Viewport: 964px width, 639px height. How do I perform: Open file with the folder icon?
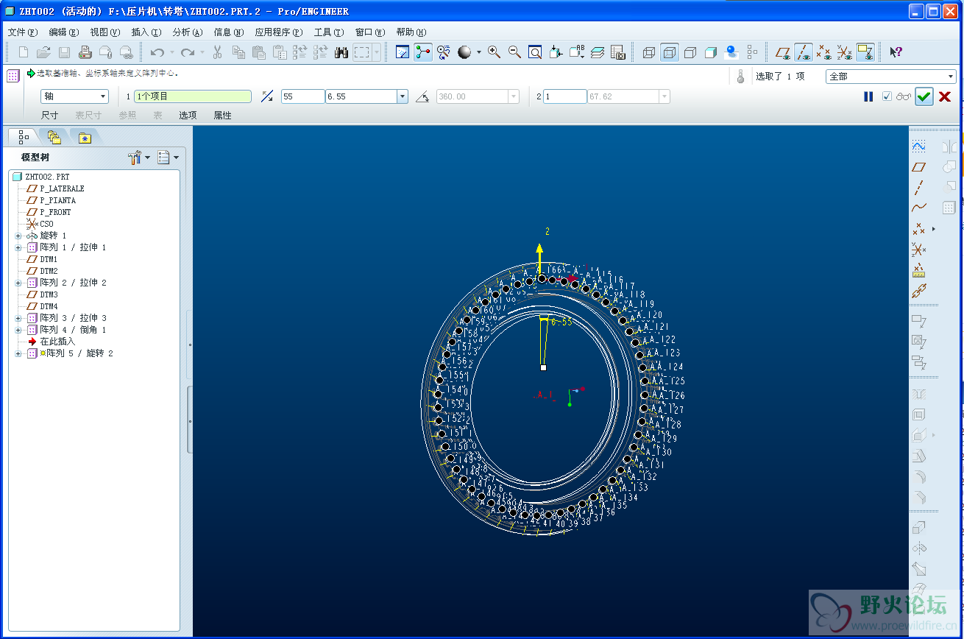click(43, 52)
